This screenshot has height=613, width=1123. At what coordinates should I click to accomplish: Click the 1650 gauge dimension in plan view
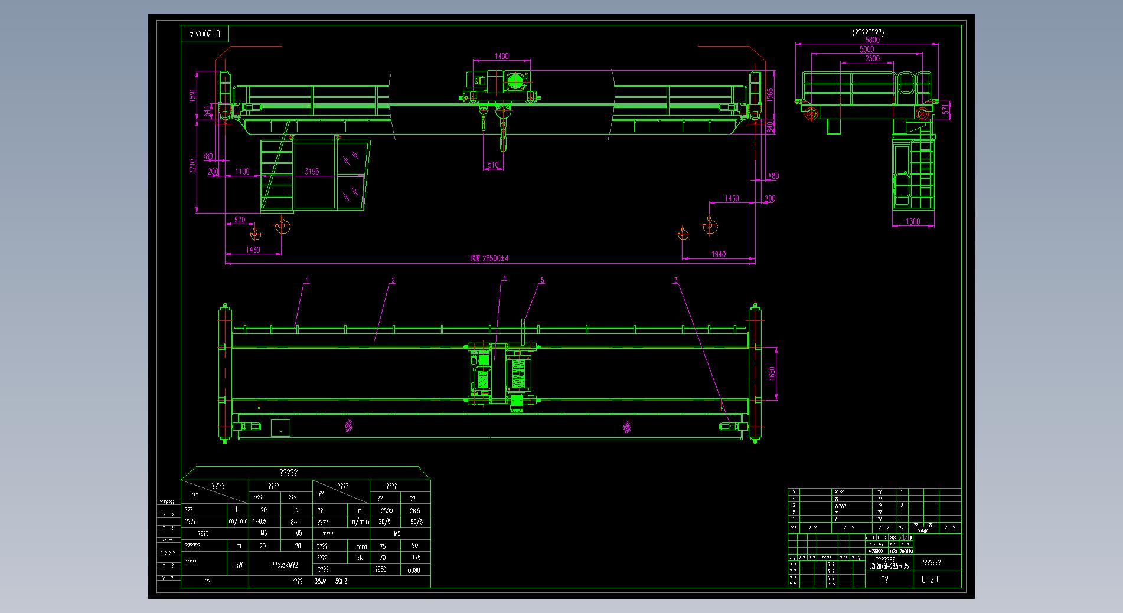pos(772,374)
